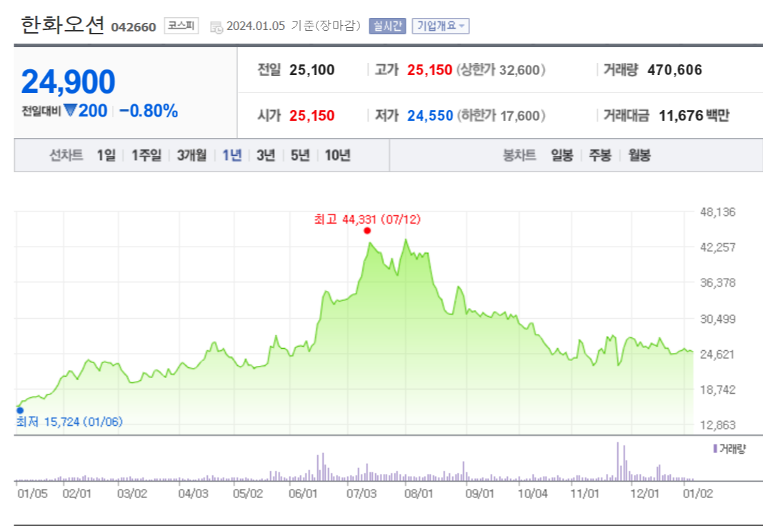Image resolution: width=763 pixels, height=526 pixels.
Task: Click the 저가 value 24,550
Action: click(430, 116)
